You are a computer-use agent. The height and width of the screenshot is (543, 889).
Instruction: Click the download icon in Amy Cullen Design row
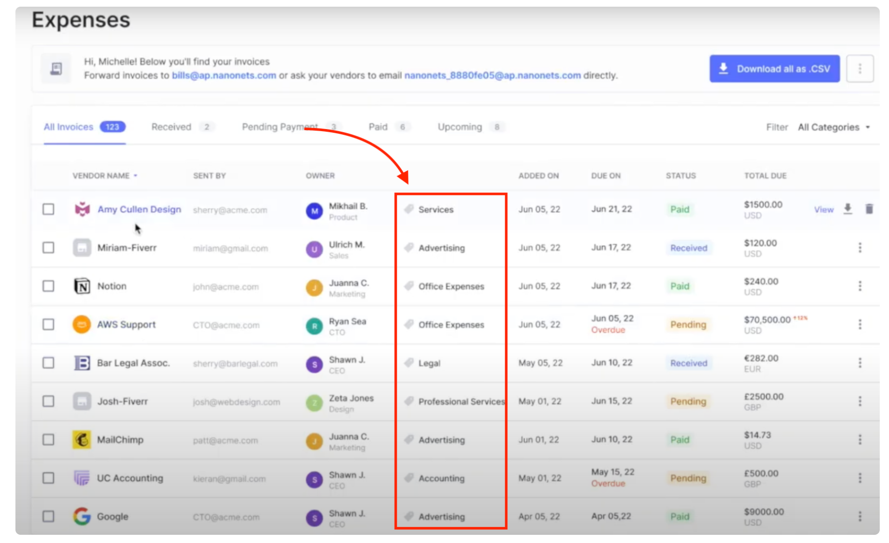pyautogui.click(x=848, y=209)
